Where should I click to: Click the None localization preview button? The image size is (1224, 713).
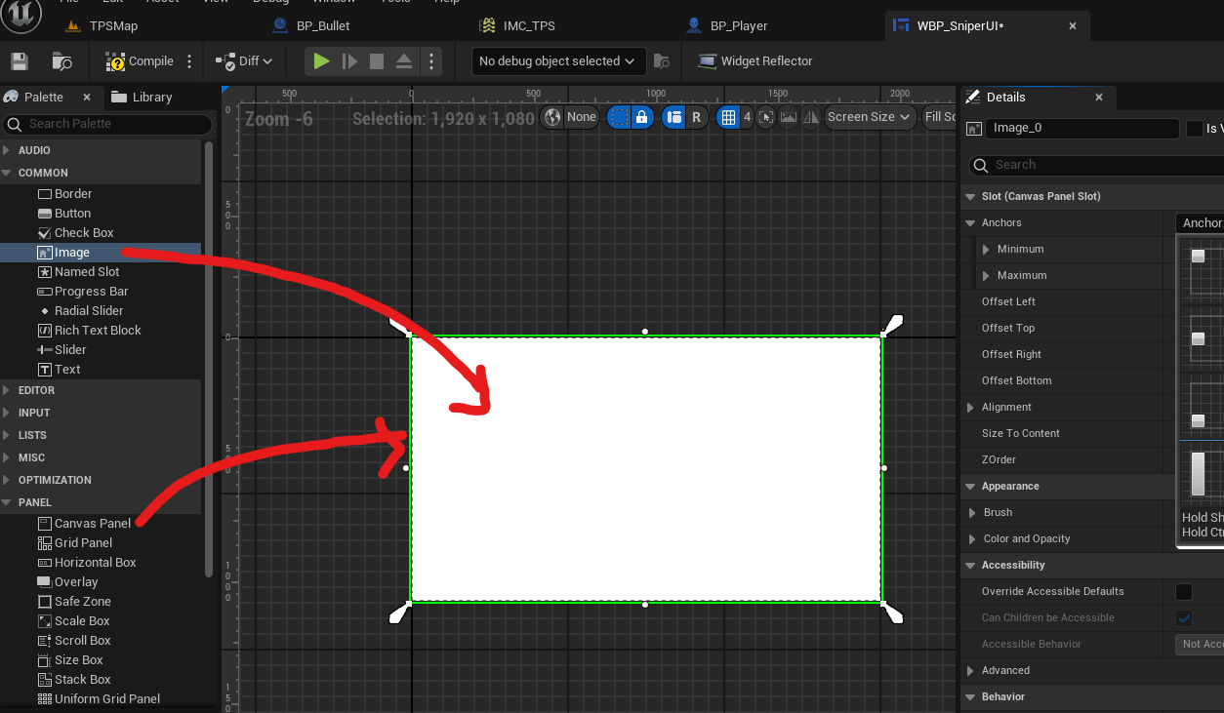pyautogui.click(x=582, y=117)
